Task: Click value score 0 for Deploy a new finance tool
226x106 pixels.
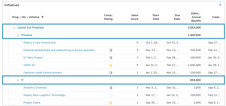Action: tap(137, 43)
